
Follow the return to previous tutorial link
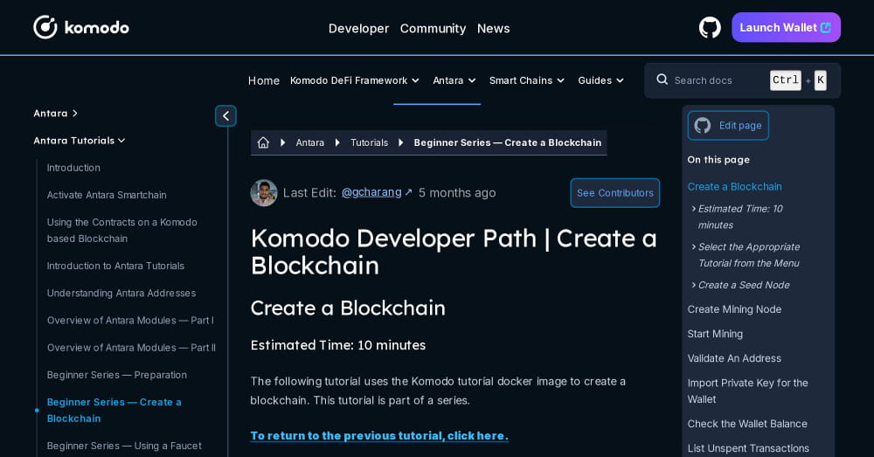(x=379, y=436)
